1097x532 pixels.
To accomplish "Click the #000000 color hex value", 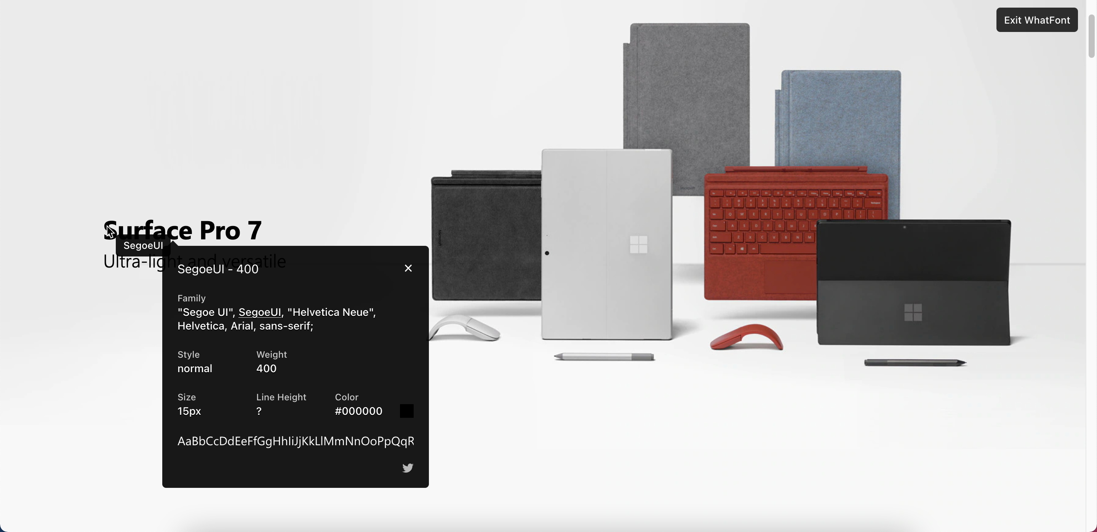I will 358,411.
